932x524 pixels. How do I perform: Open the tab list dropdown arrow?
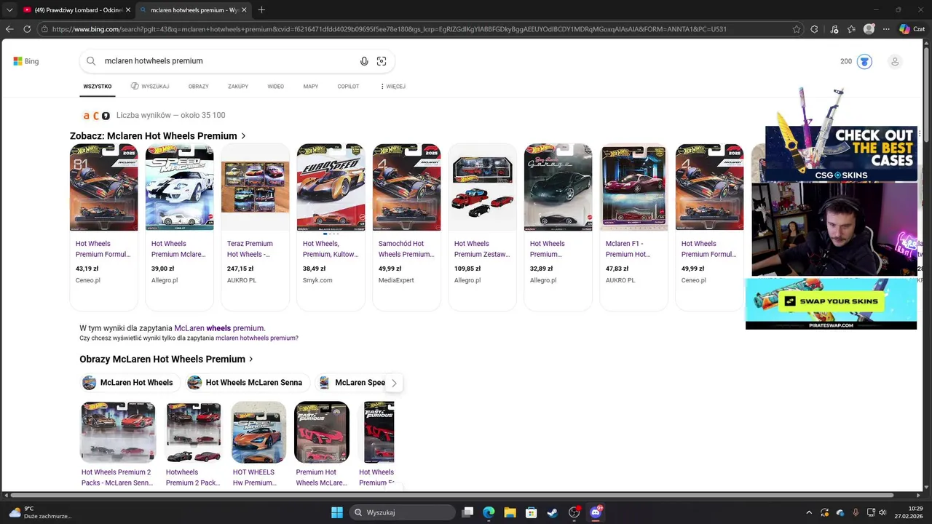pos(9,9)
